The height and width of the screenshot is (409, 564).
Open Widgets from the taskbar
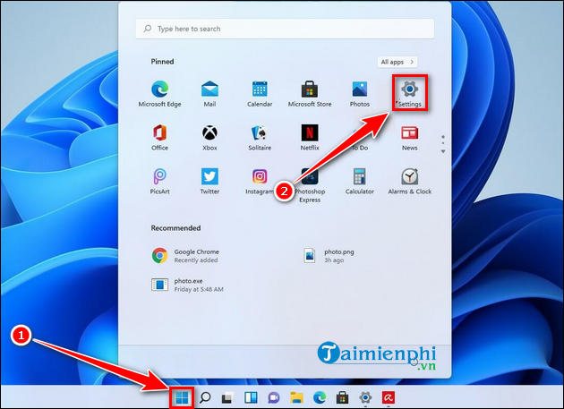(x=251, y=397)
